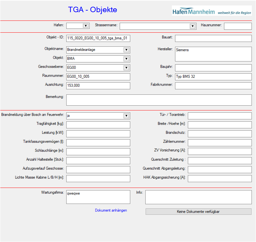Screen dimensions: 256x242
Task: Select the Tür- / Torantrieb field
Action: 220,116
